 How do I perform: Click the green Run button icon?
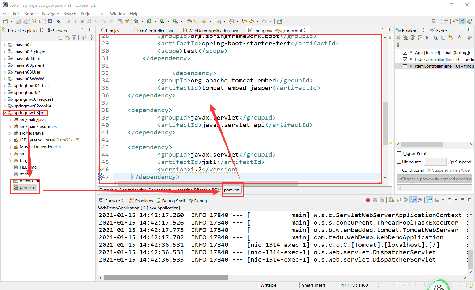click(149, 21)
